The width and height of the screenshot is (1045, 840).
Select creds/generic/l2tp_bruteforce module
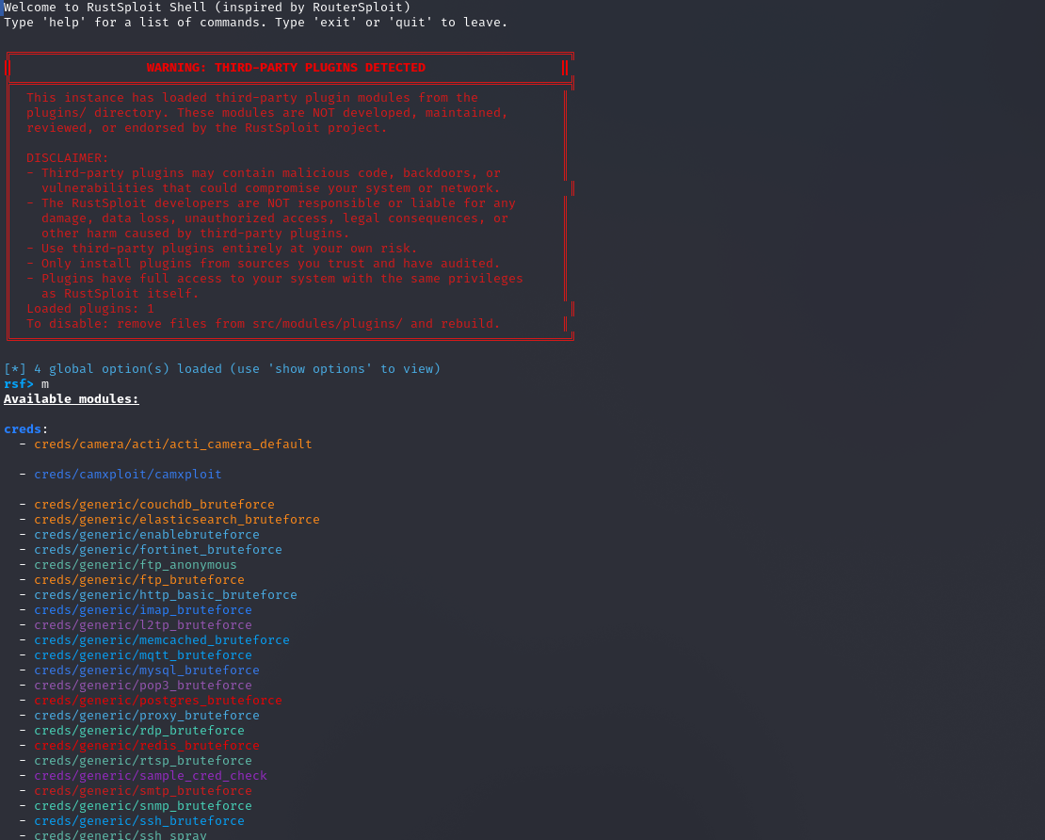143,625
